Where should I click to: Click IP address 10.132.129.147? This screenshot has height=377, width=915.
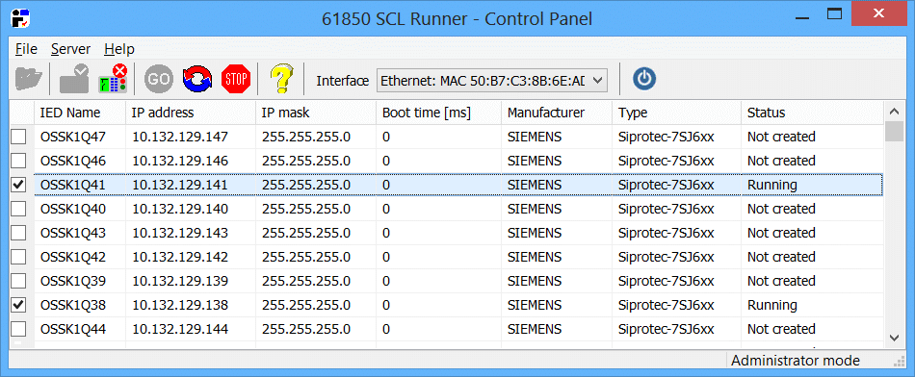[x=180, y=137]
